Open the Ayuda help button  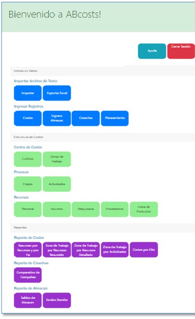152,51
